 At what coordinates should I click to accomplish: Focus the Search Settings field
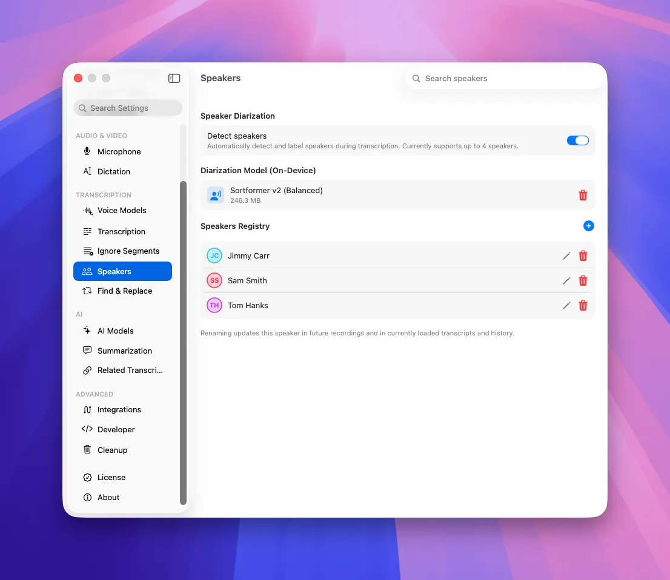pyautogui.click(x=128, y=108)
